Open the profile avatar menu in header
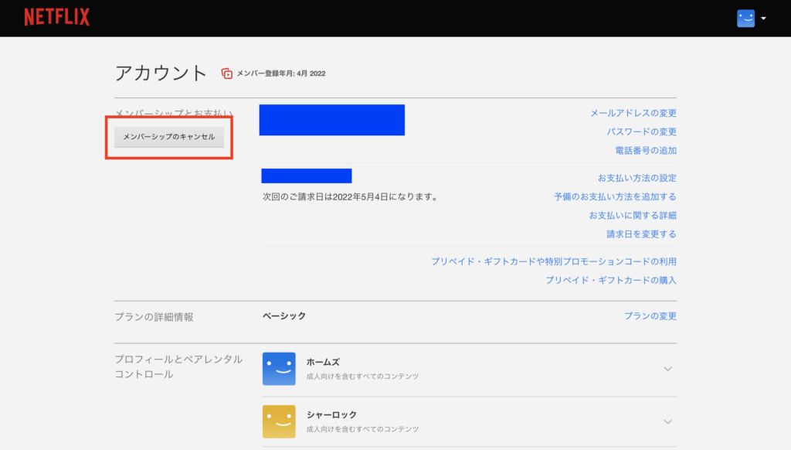The height and width of the screenshot is (450, 791). [745, 19]
